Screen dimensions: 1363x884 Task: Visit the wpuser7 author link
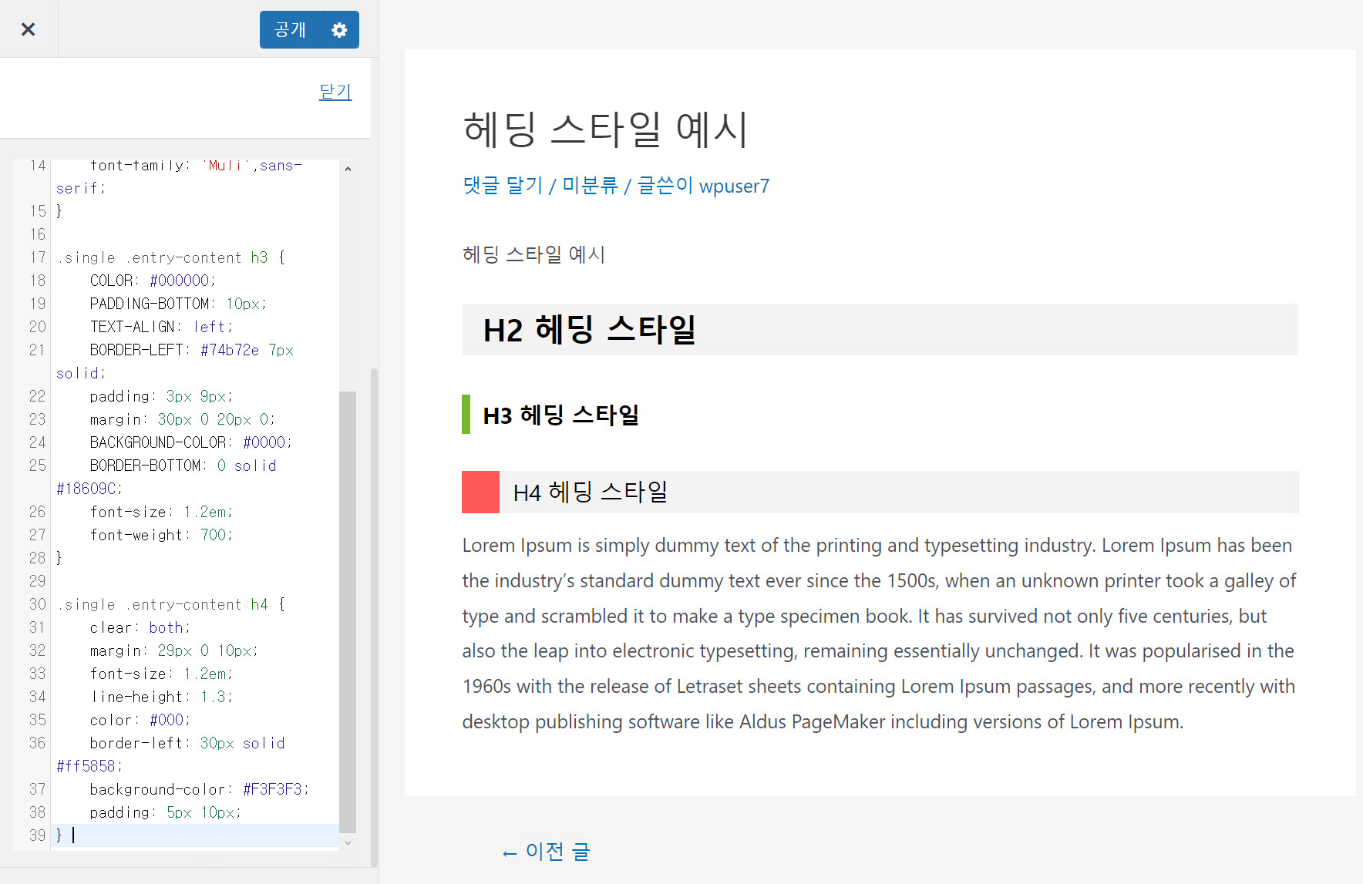click(734, 186)
